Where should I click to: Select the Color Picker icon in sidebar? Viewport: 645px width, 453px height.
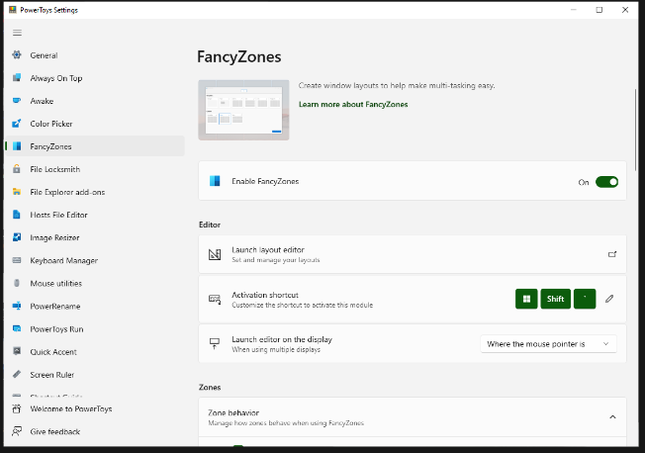click(x=17, y=124)
